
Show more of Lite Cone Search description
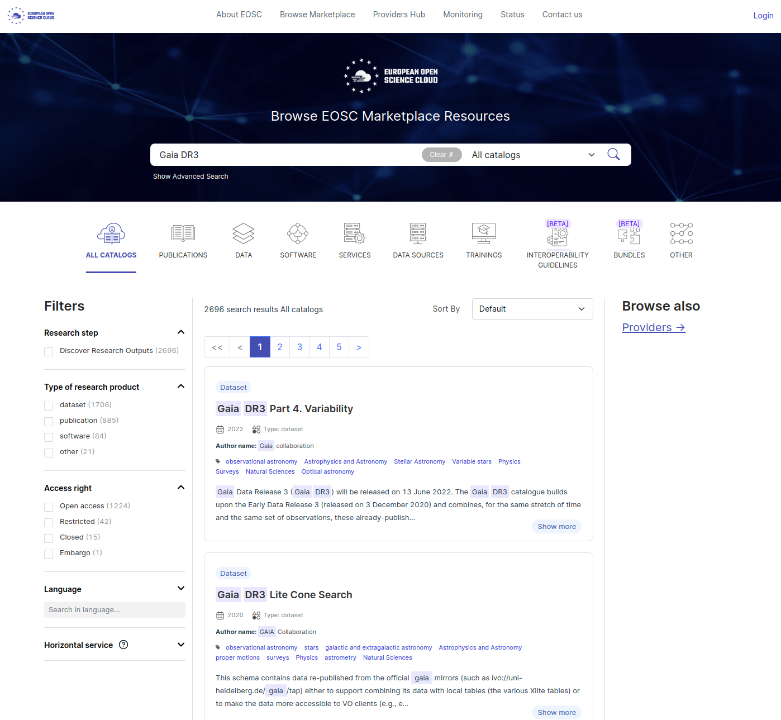[556, 713]
